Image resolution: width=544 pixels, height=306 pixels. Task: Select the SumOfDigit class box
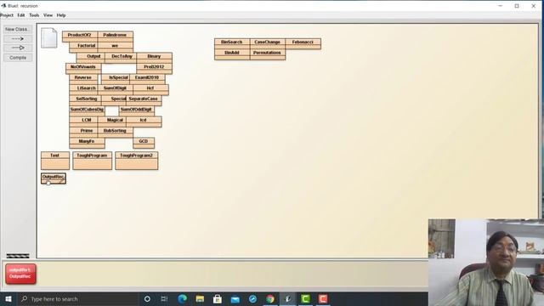[x=116, y=90]
